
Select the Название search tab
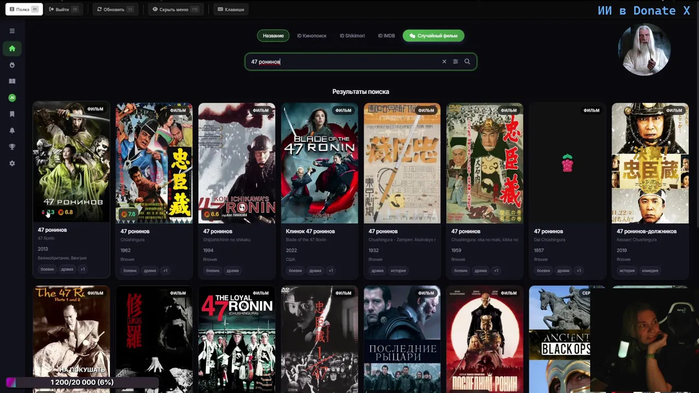(273, 35)
